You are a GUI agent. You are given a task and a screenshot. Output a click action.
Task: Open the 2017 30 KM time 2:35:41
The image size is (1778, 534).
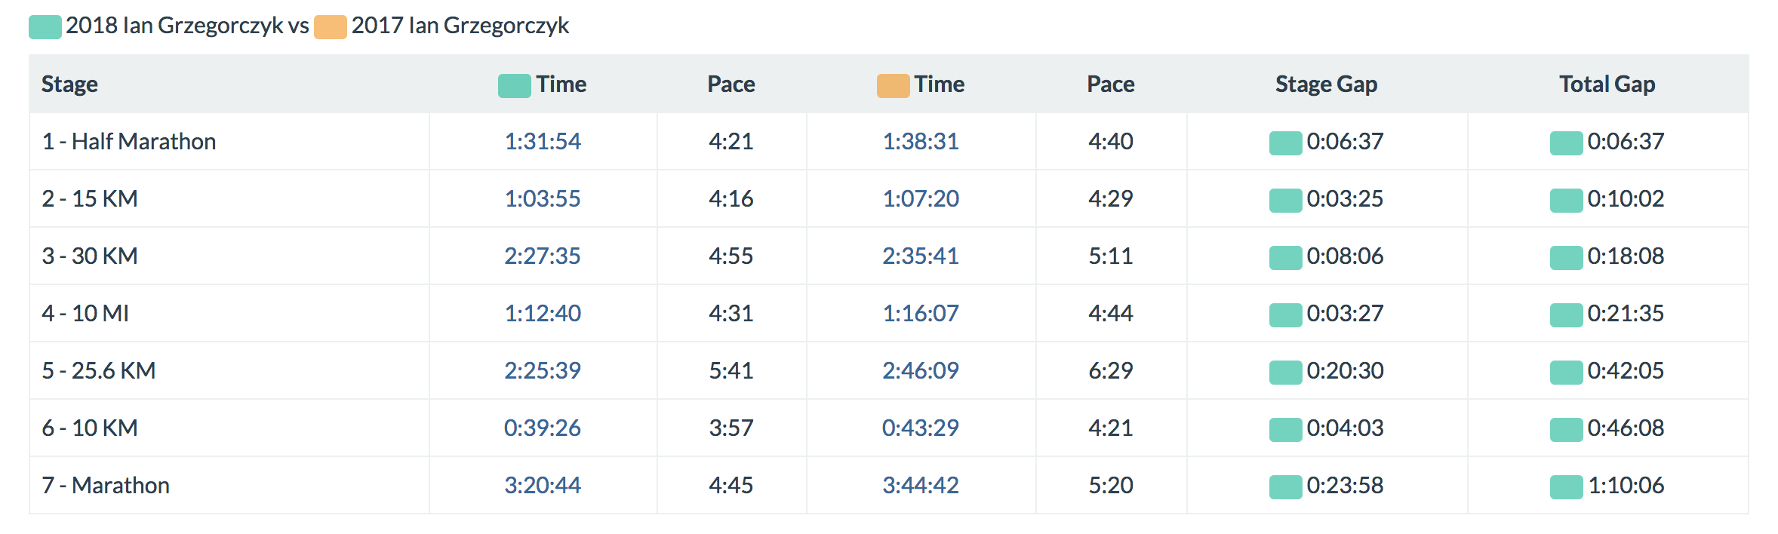[921, 256]
